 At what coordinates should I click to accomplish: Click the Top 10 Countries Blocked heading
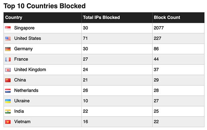(x=45, y=6)
